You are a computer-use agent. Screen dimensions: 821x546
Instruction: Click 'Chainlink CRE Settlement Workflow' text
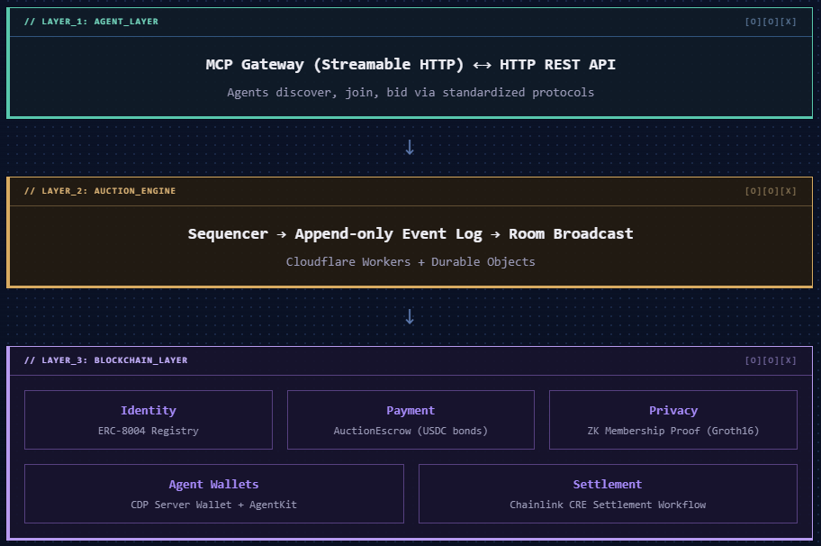point(608,505)
